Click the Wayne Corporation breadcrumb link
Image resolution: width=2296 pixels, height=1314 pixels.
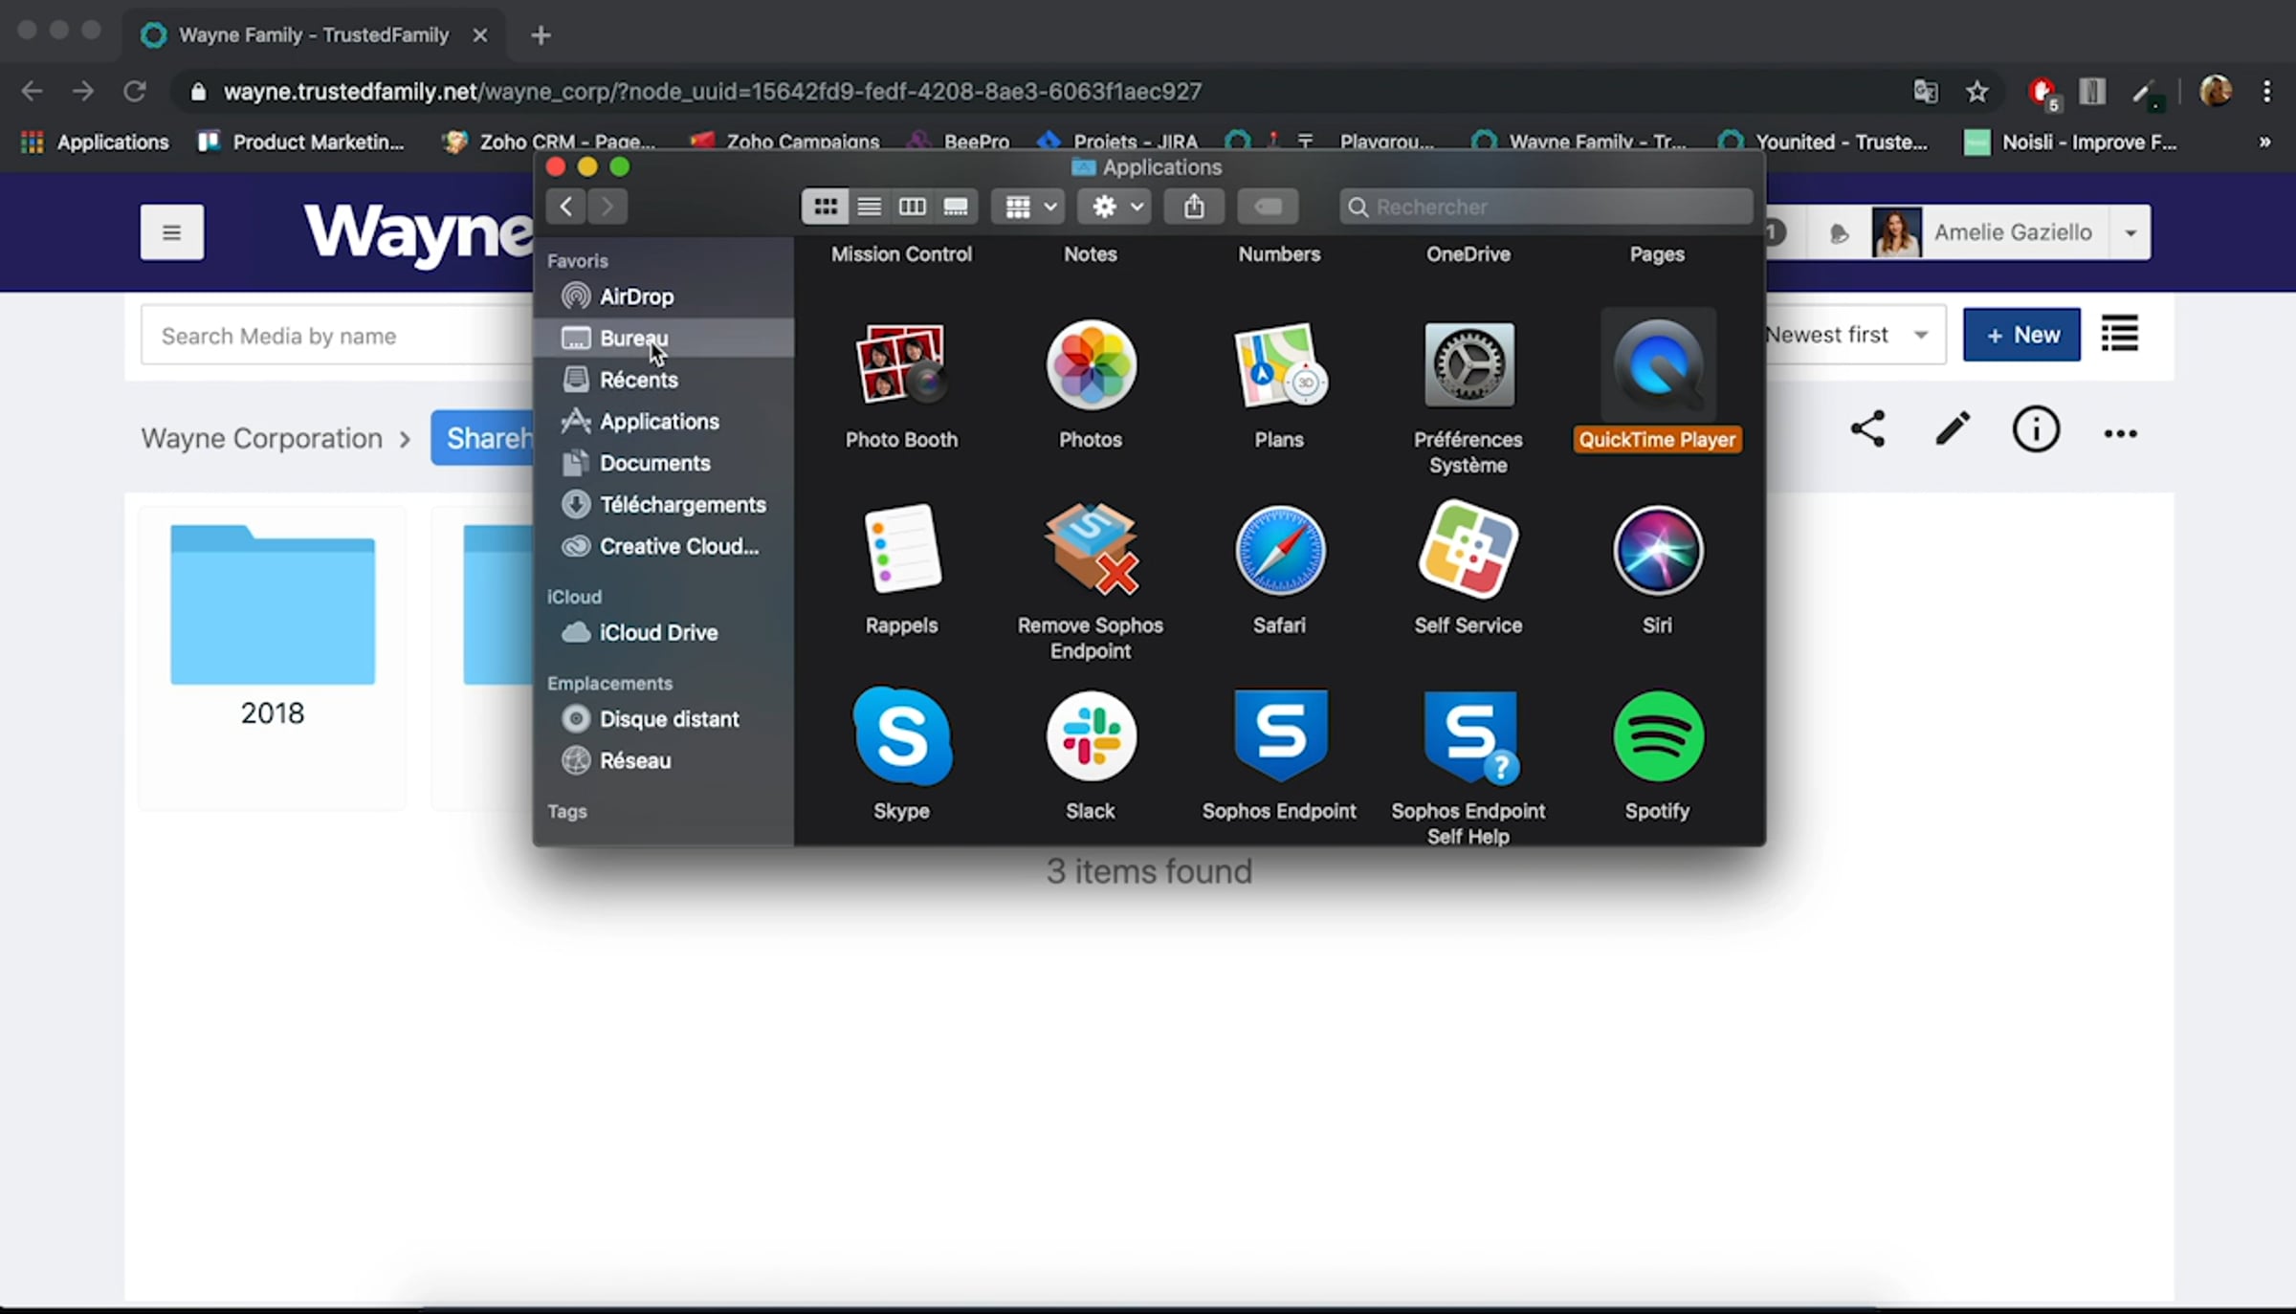(x=261, y=439)
